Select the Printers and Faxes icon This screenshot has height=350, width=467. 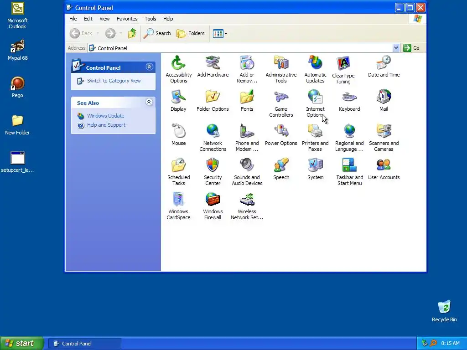(315, 138)
